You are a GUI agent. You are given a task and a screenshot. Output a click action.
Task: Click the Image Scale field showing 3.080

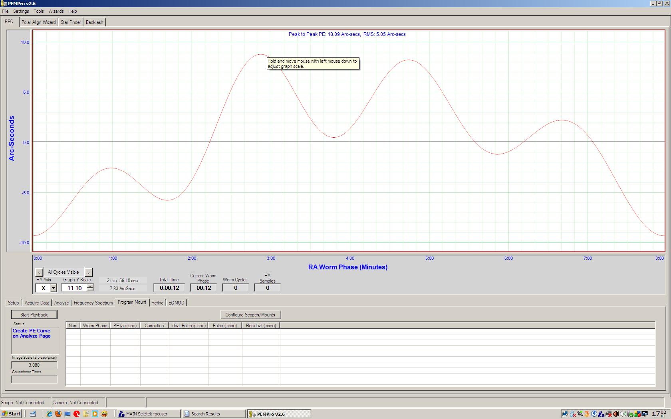click(34, 365)
